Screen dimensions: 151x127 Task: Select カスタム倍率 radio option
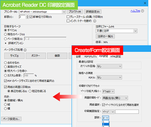coord(5,75)
